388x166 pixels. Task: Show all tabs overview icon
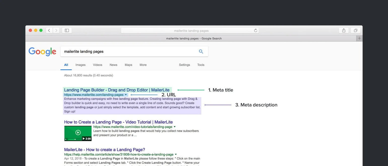click(x=355, y=31)
